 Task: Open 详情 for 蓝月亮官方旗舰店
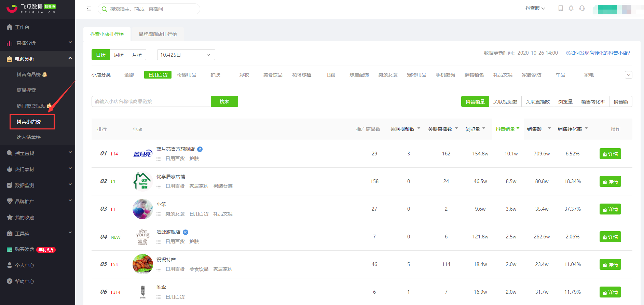click(610, 154)
